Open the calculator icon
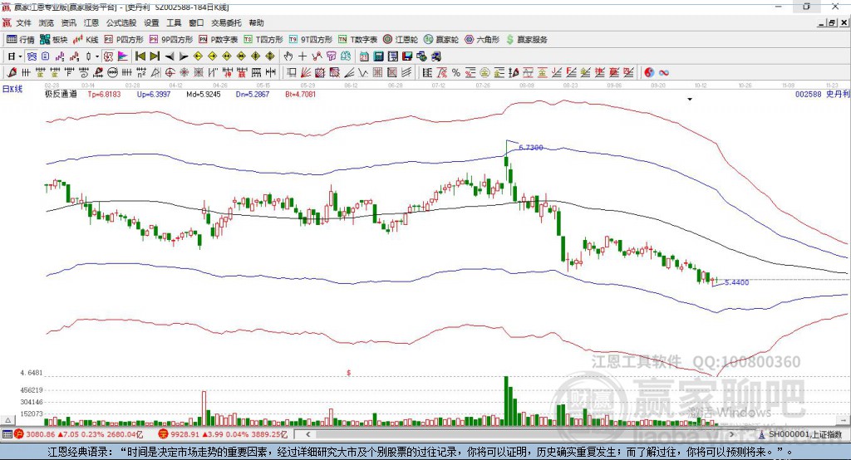The image size is (851, 460). coord(378,56)
